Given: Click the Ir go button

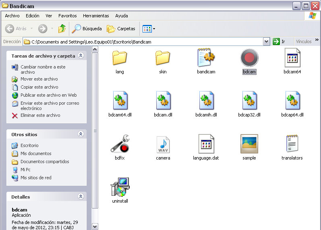Looking at the screenshot, I should point(280,41).
